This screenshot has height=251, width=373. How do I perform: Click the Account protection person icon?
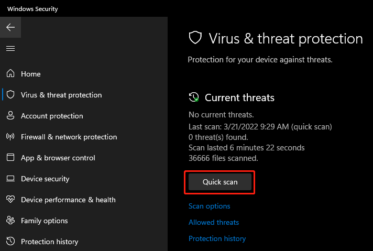click(x=10, y=115)
